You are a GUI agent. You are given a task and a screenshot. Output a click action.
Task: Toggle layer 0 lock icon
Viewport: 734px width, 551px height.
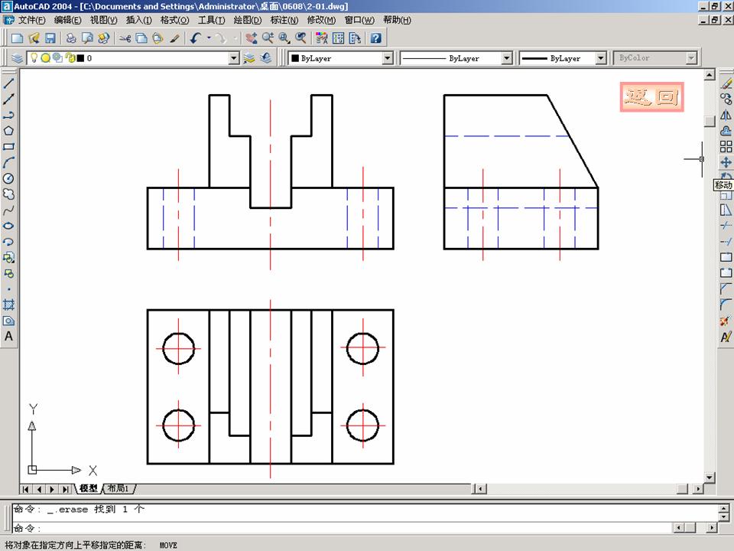(x=70, y=58)
